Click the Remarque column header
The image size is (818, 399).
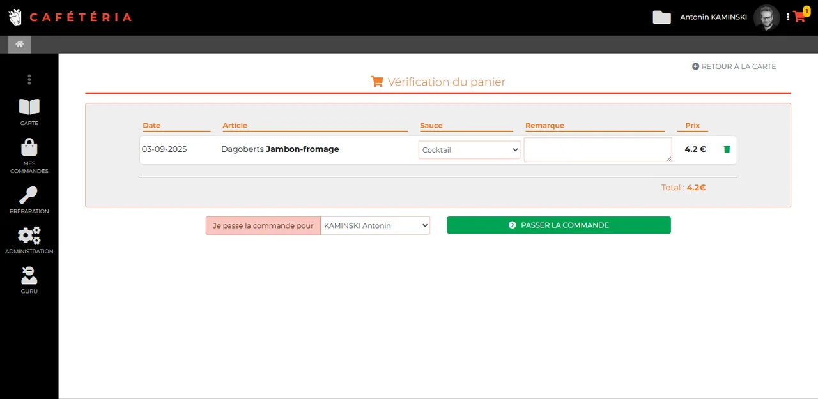[544, 126]
